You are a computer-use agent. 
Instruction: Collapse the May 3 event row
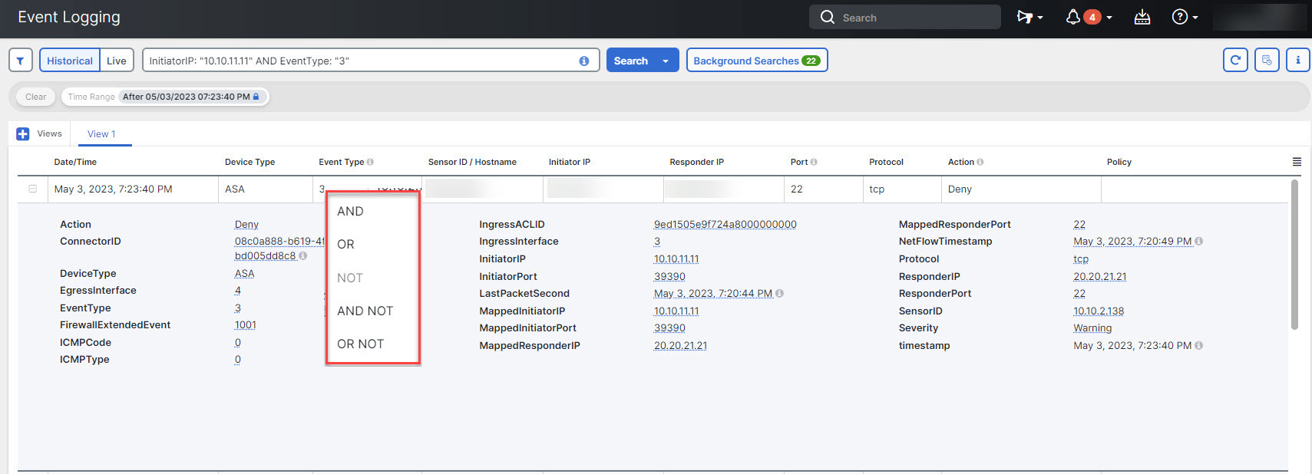[x=33, y=189]
